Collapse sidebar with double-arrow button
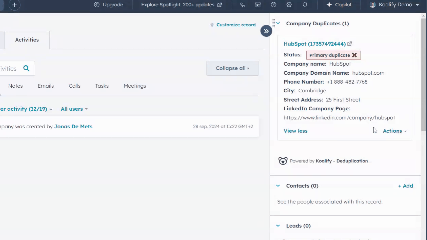The width and height of the screenshot is (427, 240). [266, 31]
